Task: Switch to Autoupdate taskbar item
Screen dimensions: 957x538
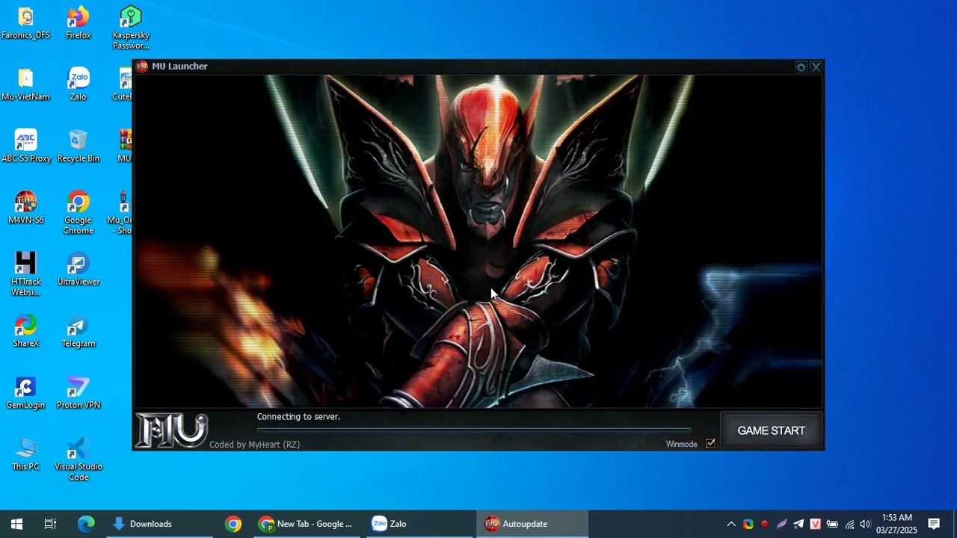Action: (x=532, y=524)
